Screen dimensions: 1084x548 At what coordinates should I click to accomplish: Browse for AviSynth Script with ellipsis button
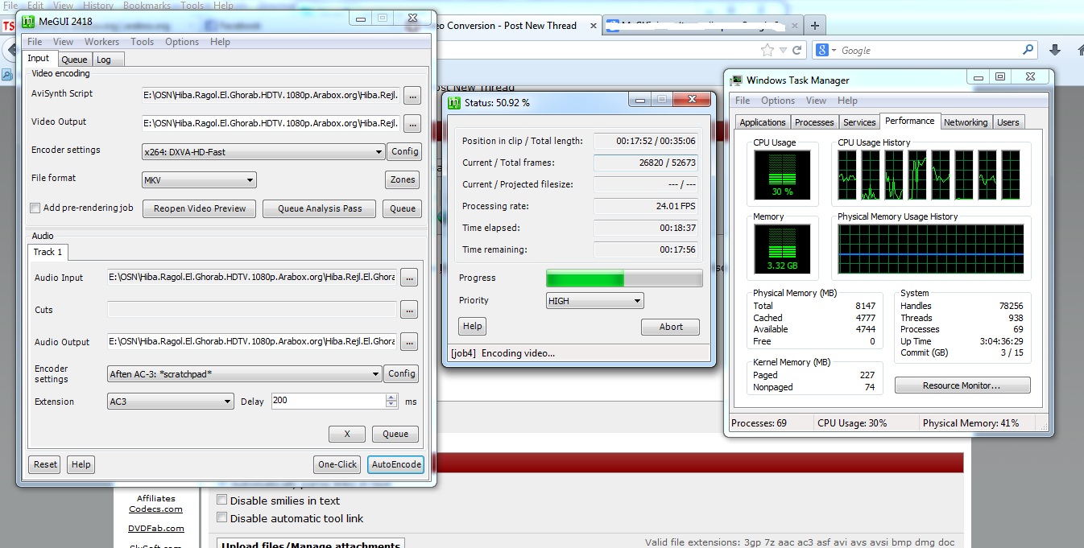[412, 96]
